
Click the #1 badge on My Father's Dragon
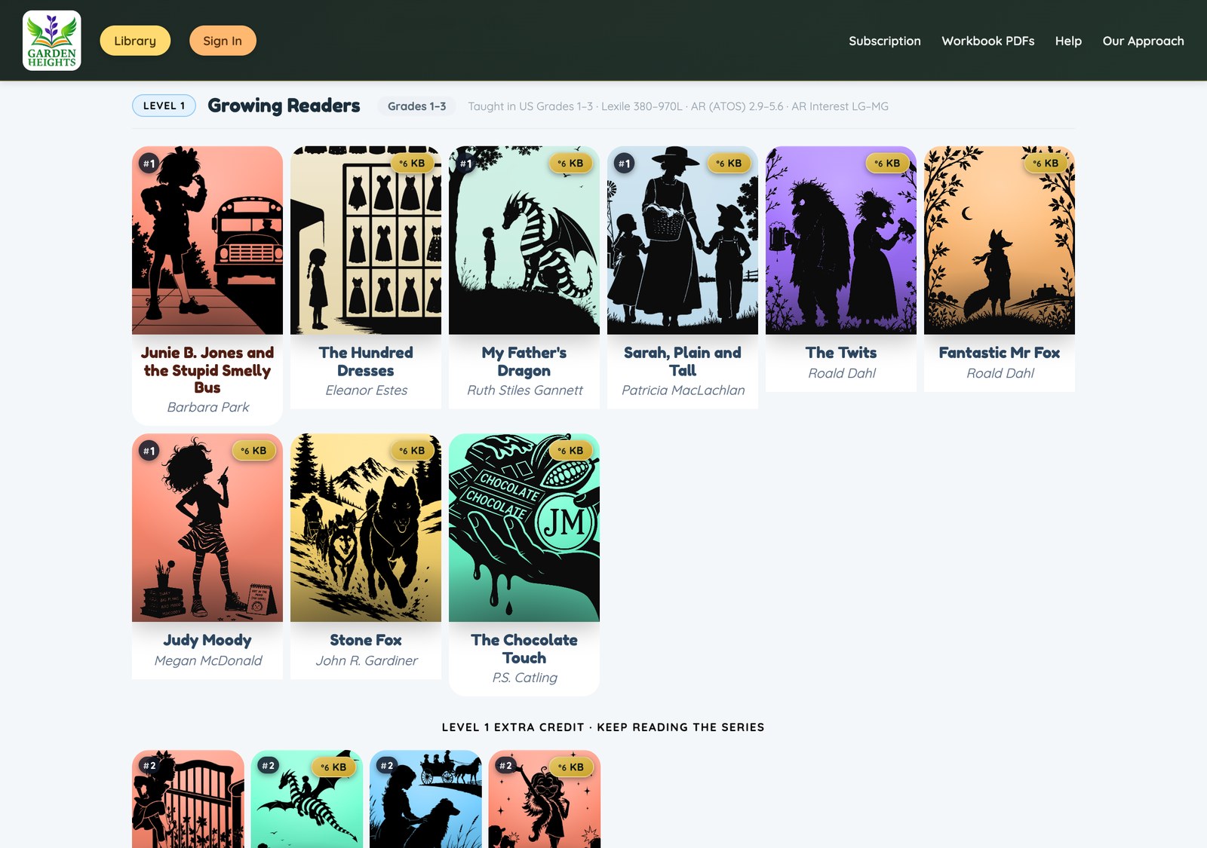(466, 164)
